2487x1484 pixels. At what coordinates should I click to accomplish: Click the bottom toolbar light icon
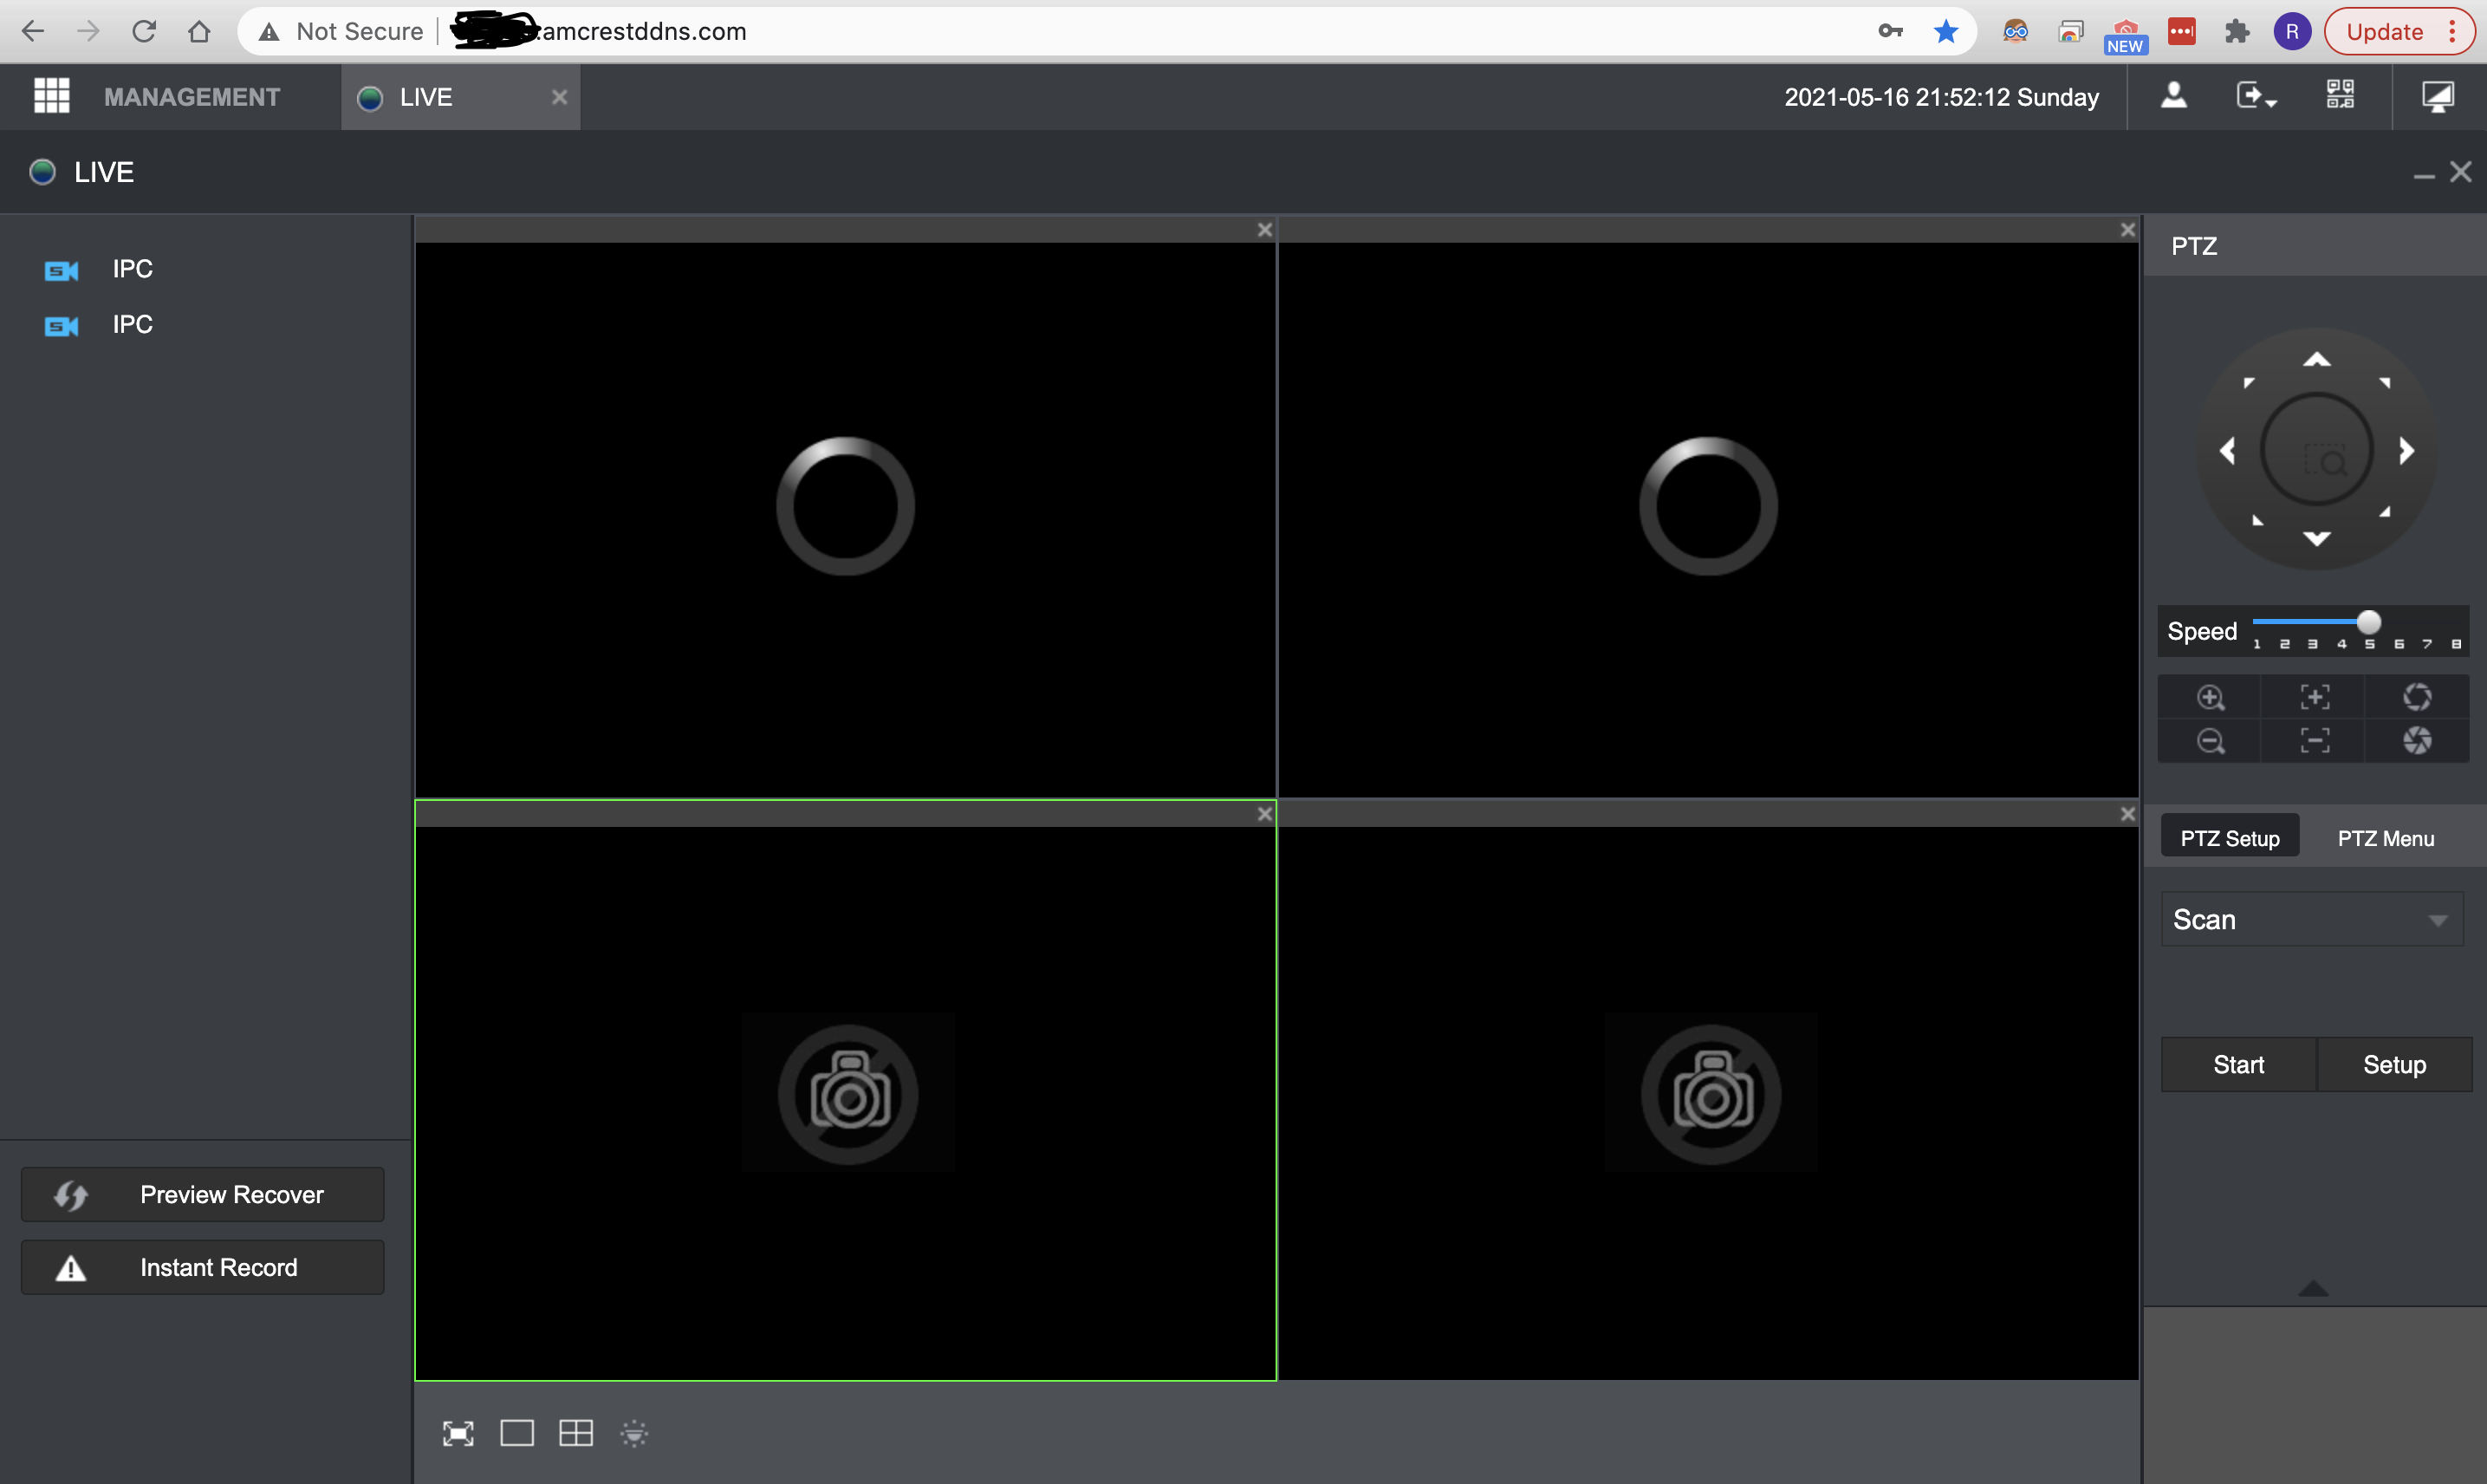pos(634,1434)
